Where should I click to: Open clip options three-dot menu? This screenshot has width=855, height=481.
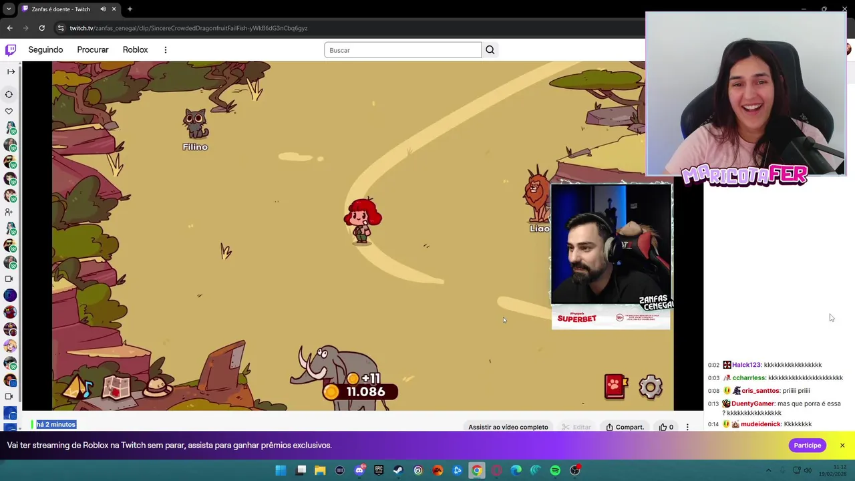click(687, 427)
